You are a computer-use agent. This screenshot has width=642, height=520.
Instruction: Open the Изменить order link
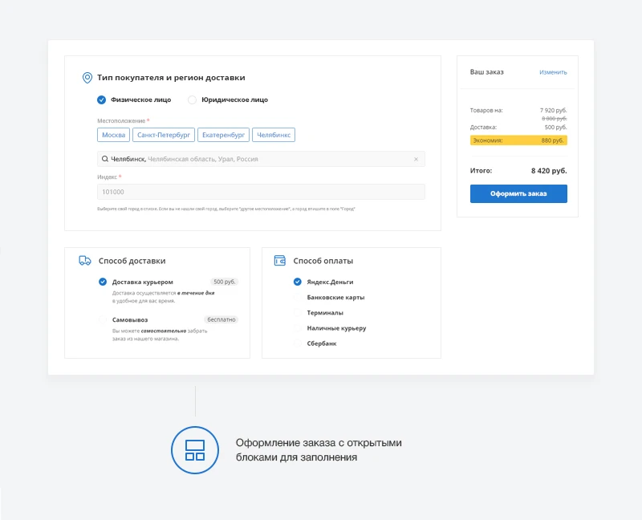(x=553, y=72)
